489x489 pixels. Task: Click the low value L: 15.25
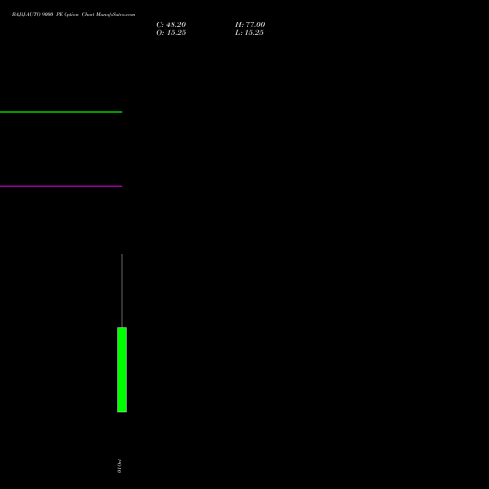tap(249, 33)
